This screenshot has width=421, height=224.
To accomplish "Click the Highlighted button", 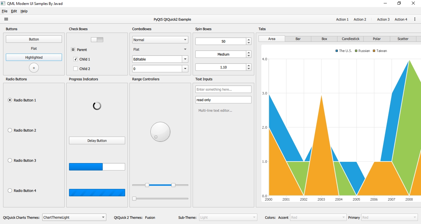I will (x=34, y=57).
